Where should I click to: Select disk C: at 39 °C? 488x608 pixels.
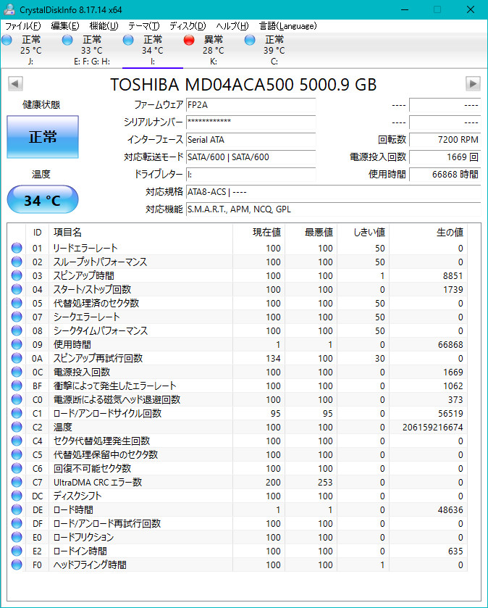point(274,51)
